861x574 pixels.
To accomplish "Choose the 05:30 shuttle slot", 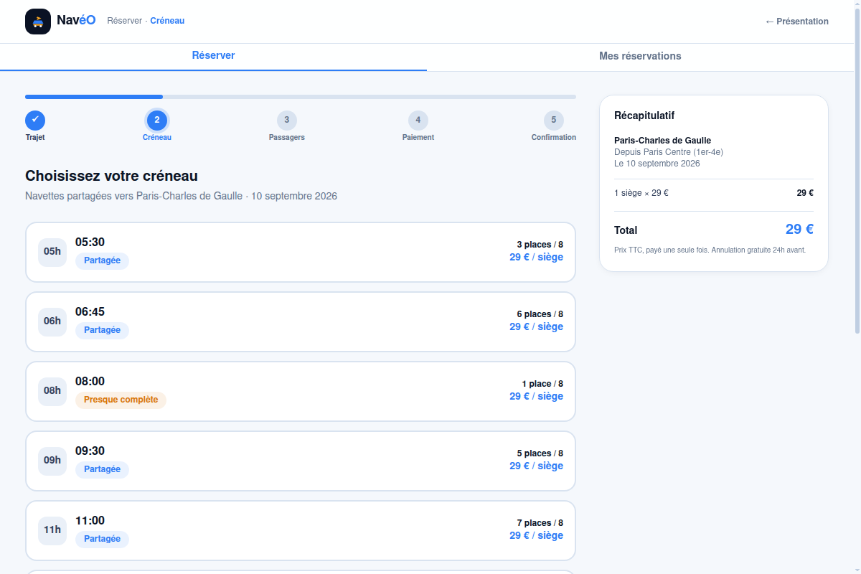I will (x=301, y=252).
